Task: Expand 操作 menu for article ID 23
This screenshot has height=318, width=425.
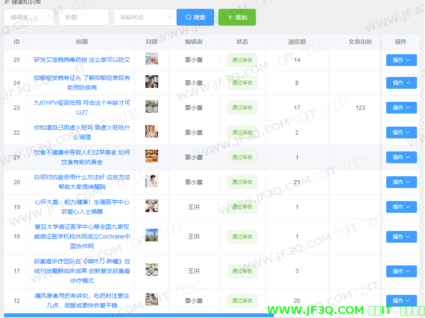Action: tap(401, 108)
